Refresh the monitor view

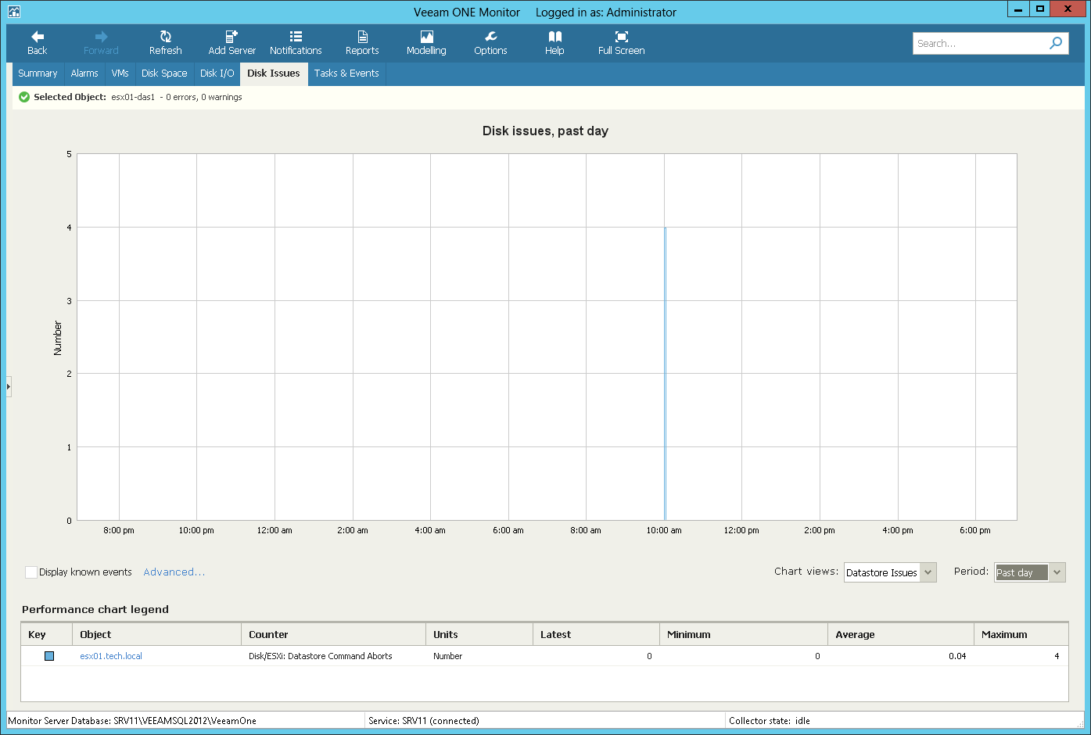click(165, 43)
